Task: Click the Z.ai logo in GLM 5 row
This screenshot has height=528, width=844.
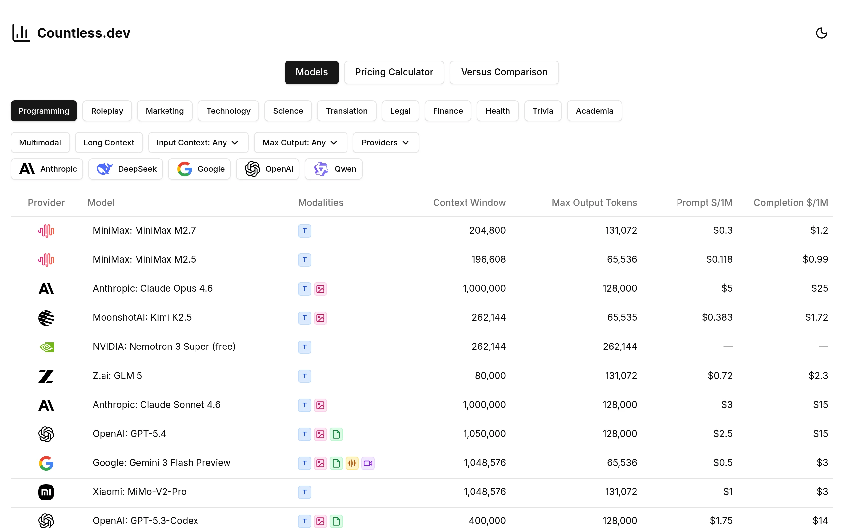Action: point(46,376)
